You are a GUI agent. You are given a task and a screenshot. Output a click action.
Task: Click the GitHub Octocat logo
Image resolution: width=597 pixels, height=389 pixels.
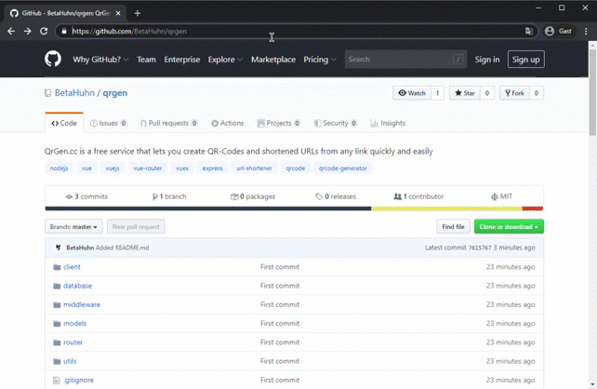point(53,60)
